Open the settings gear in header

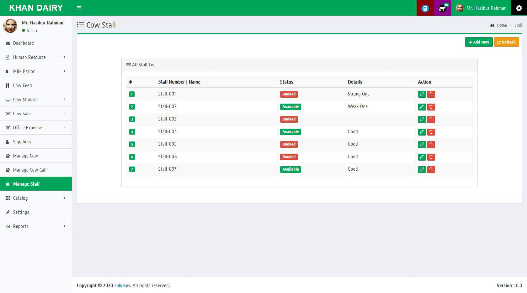[519, 8]
